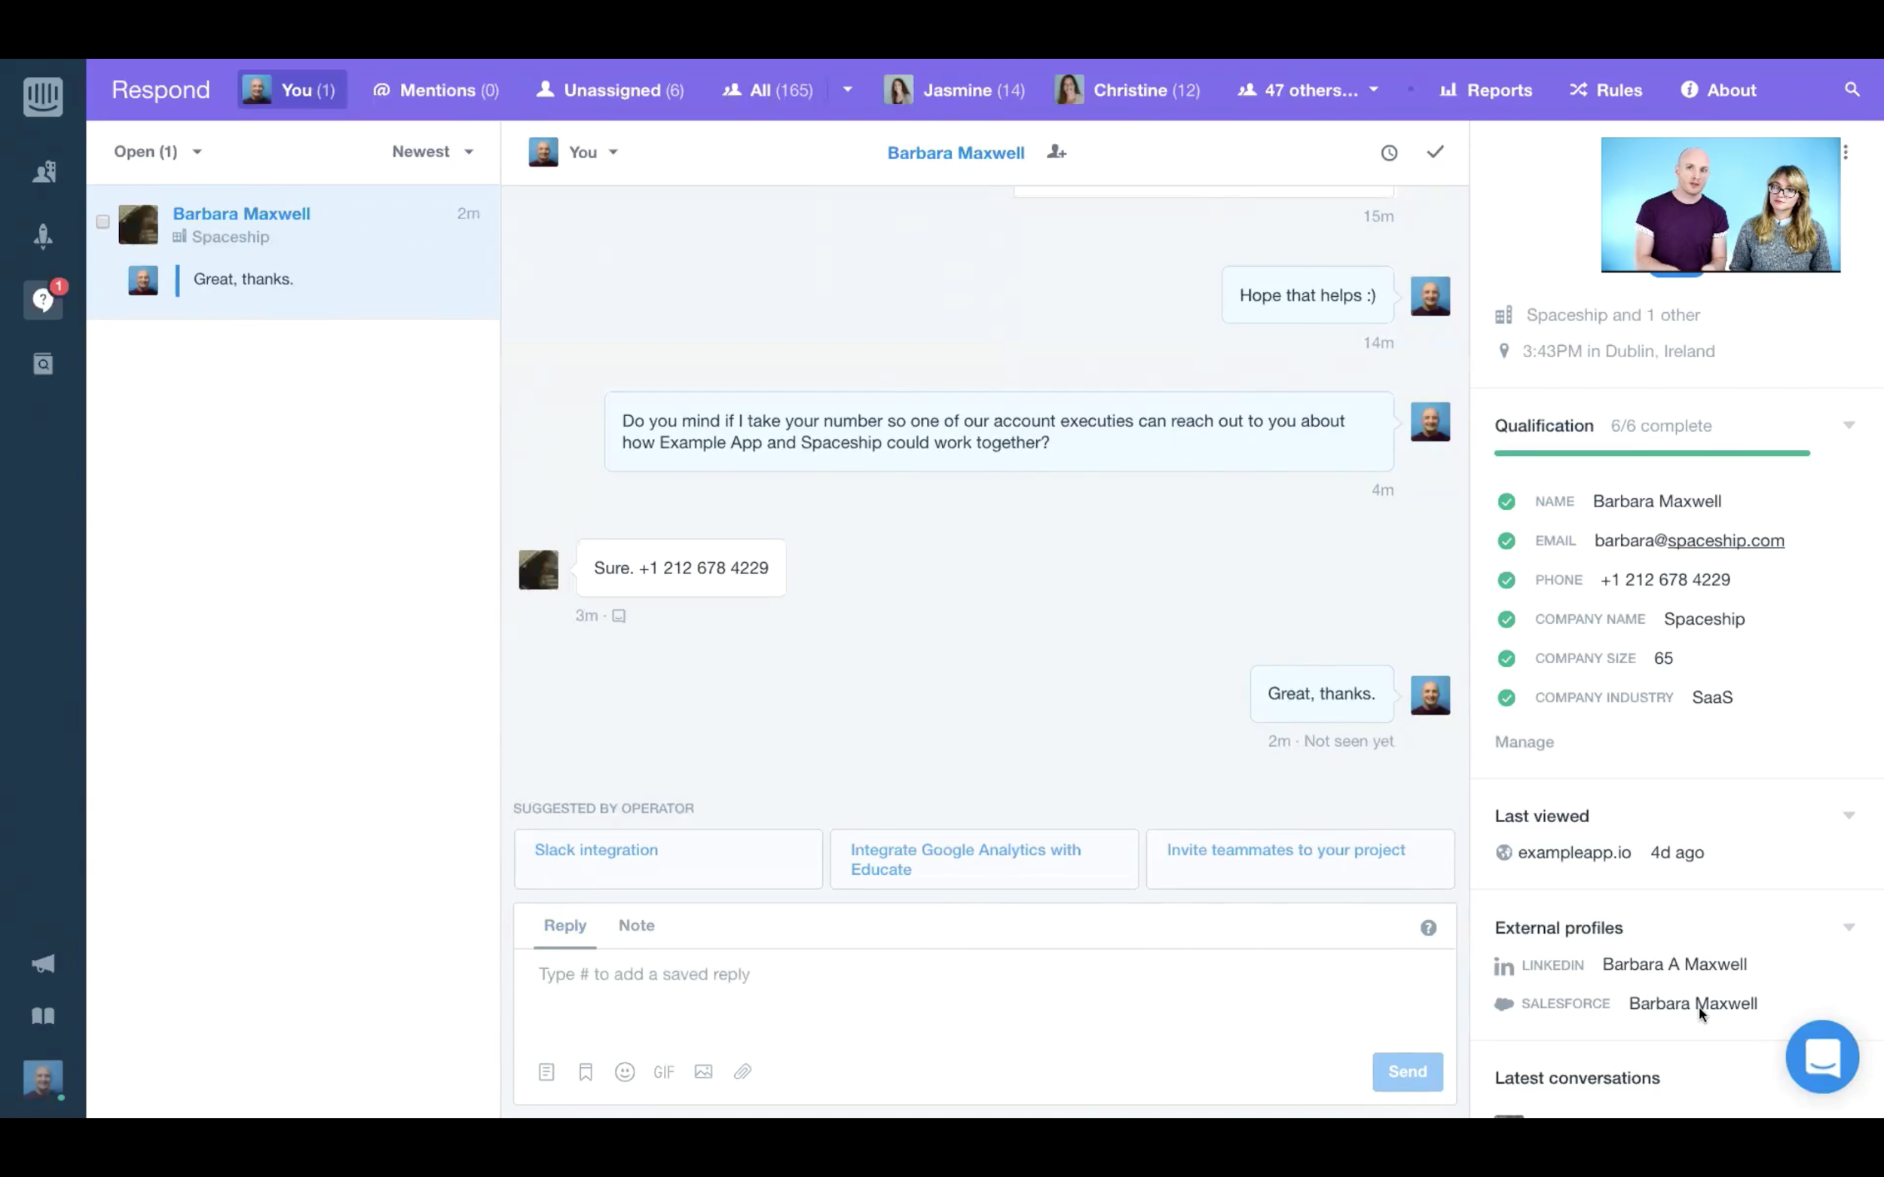Click the barbara@spaceship.com email value
The image size is (1884, 1177).
[1689, 540]
